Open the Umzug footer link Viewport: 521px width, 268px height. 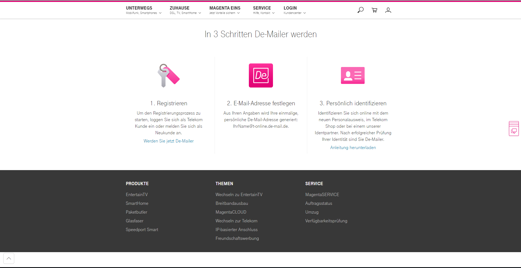[312, 212]
